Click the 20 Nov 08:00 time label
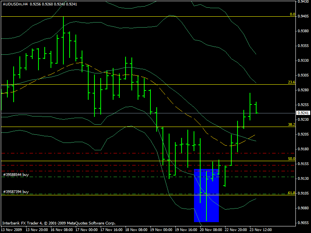 tap(211, 230)
